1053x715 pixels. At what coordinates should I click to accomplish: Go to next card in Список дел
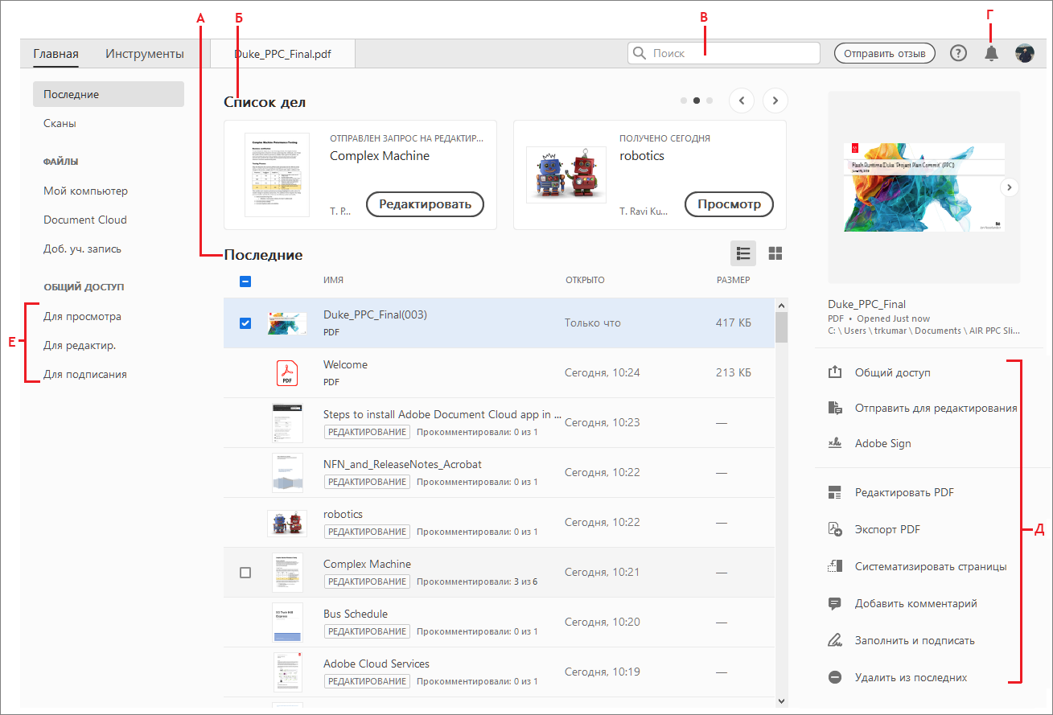pos(775,101)
